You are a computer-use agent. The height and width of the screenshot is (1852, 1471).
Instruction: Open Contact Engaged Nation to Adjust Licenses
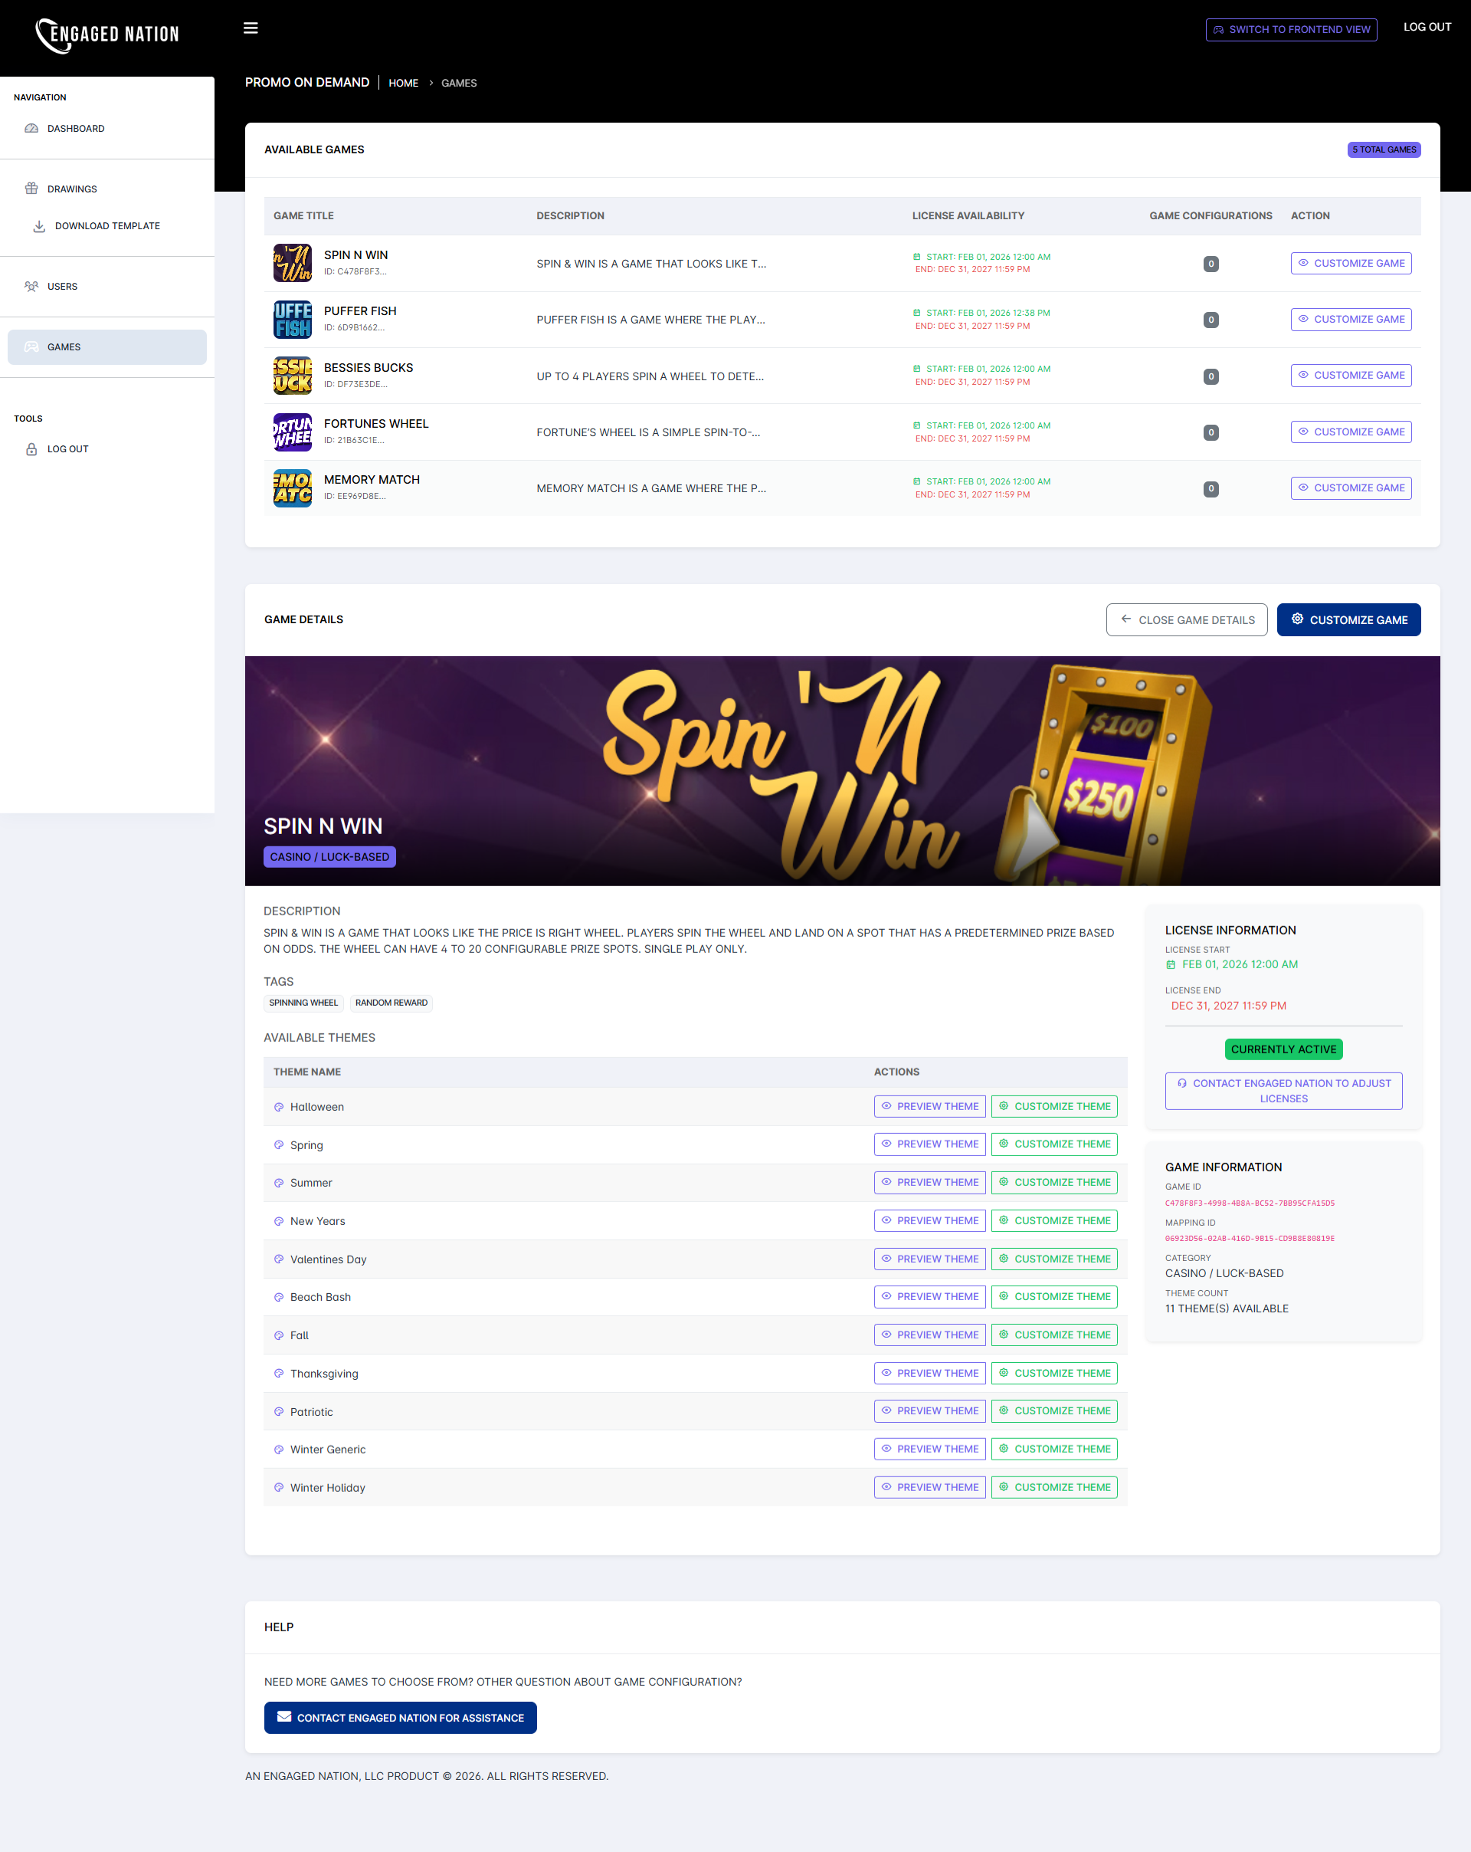[1283, 1091]
